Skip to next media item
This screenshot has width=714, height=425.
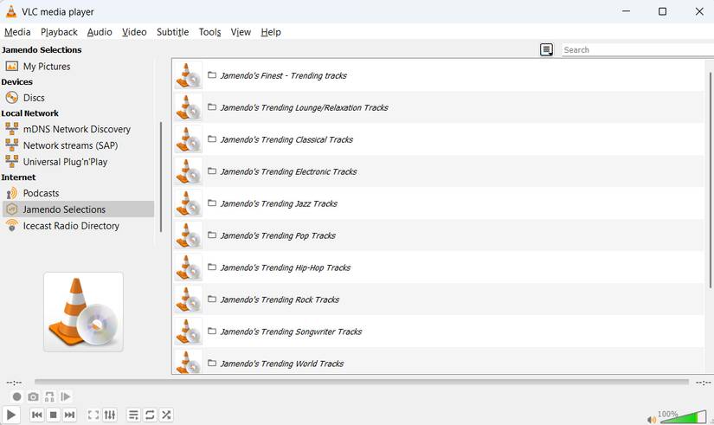(70, 415)
